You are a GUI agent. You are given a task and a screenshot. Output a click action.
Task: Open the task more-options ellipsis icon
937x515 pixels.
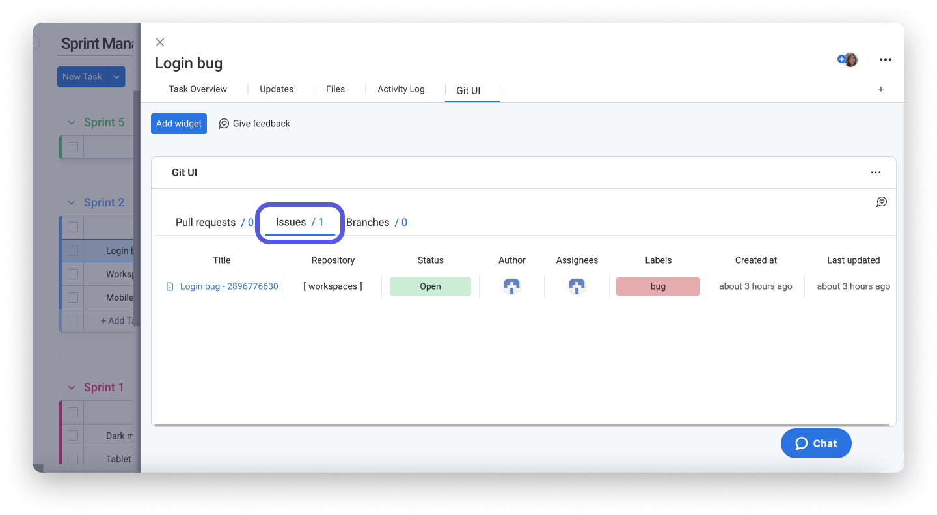pyautogui.click(x=885, y=59)
